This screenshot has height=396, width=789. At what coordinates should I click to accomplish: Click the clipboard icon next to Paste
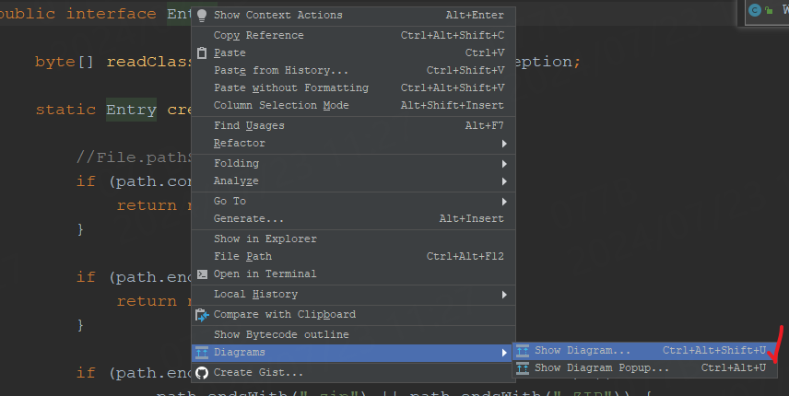tap(202, 52)
